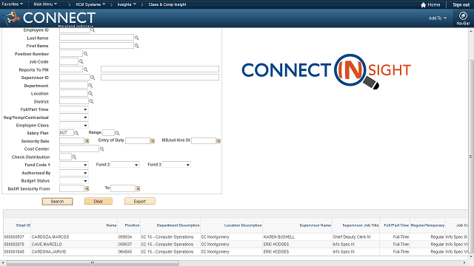Image resolution: width=474 pixels, height=266 pixels.
Task: Open Cost Center lookup magnifier
Action: 102,149
